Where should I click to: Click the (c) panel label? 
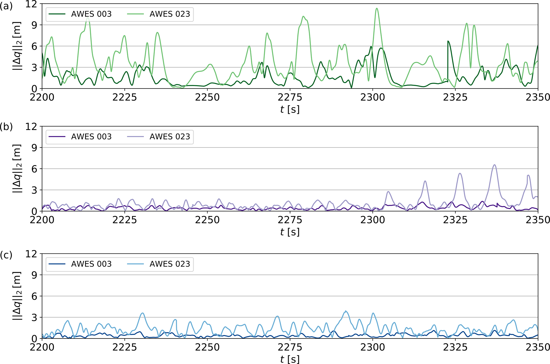(x=6, y=255)
